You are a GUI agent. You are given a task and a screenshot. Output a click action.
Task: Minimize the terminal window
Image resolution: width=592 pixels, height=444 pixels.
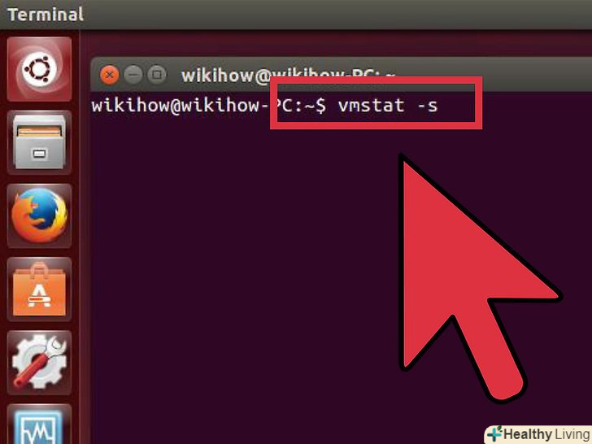coord(133,75)
